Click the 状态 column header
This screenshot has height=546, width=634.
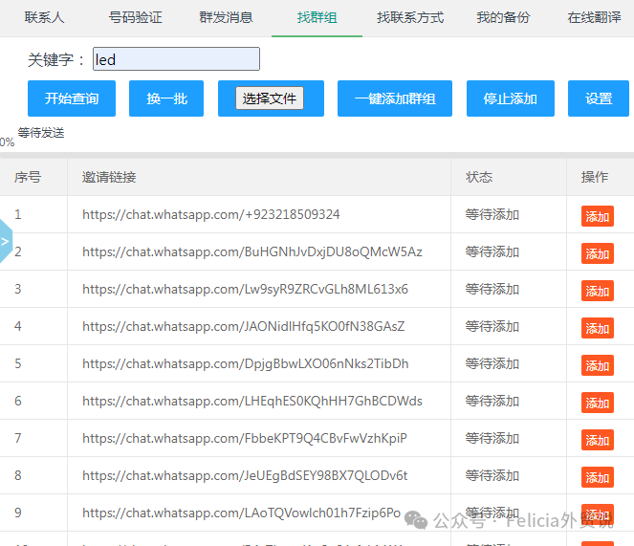[x=479, y=177]
